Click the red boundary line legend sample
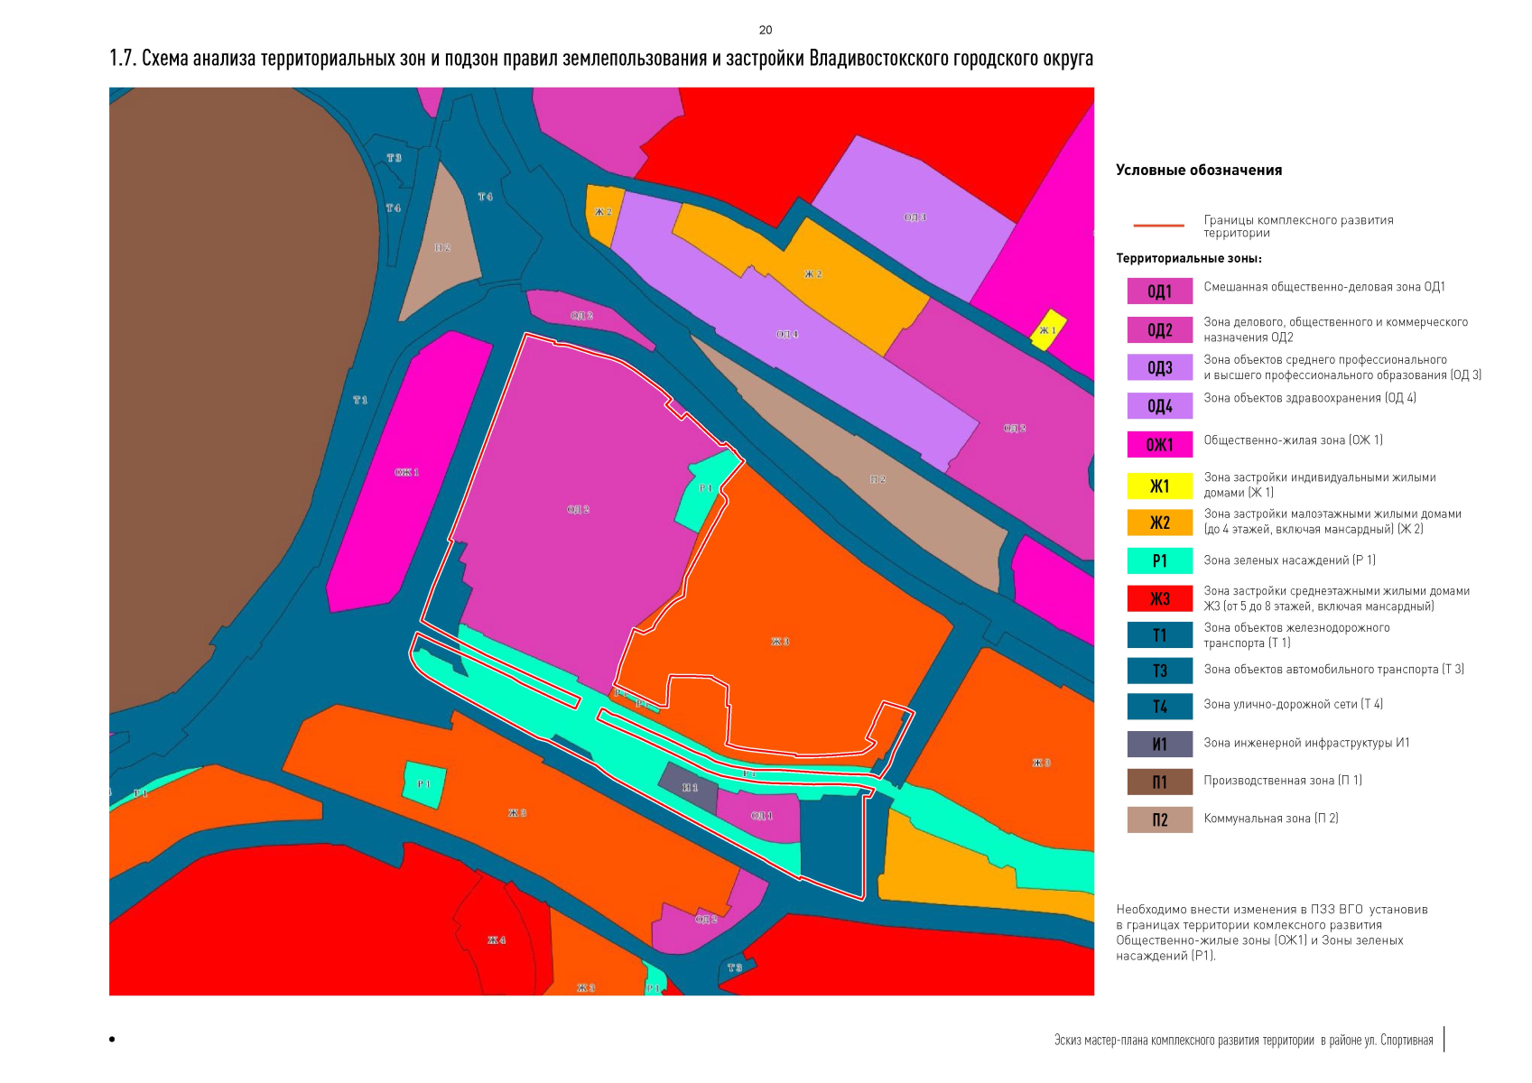 [1158, 226]
